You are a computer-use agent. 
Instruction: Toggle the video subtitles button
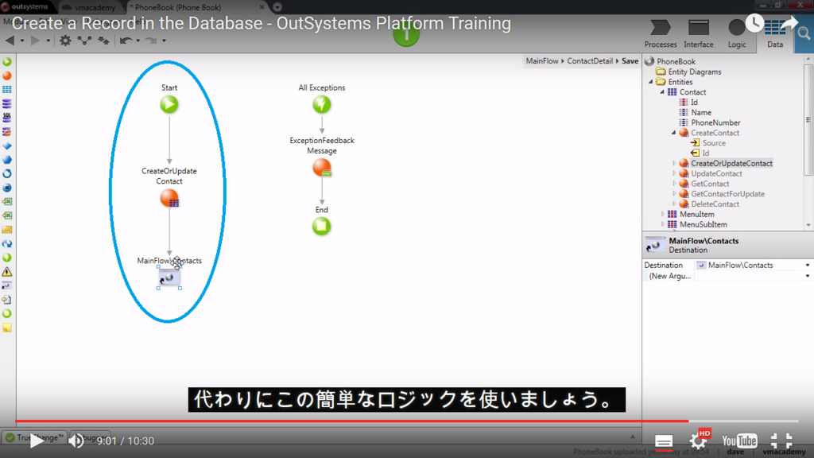click(664, 441)
